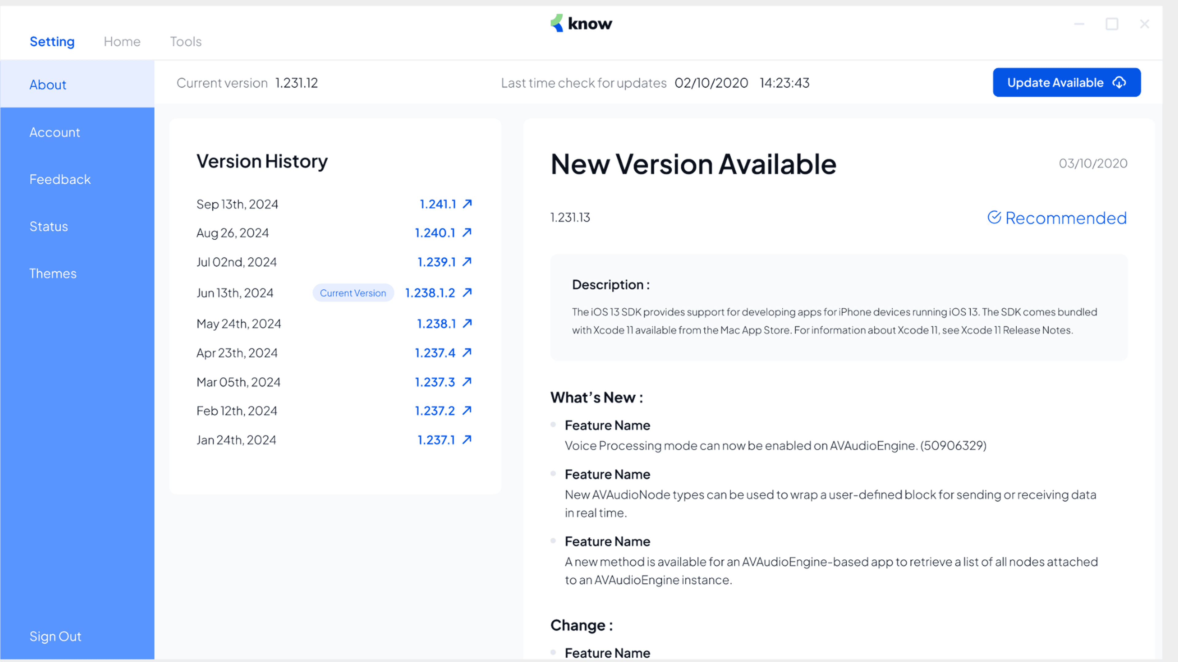Viewport: 1178px width, 662px height.
Task: Open version link 1.239.1
Action: coord(437,262)
